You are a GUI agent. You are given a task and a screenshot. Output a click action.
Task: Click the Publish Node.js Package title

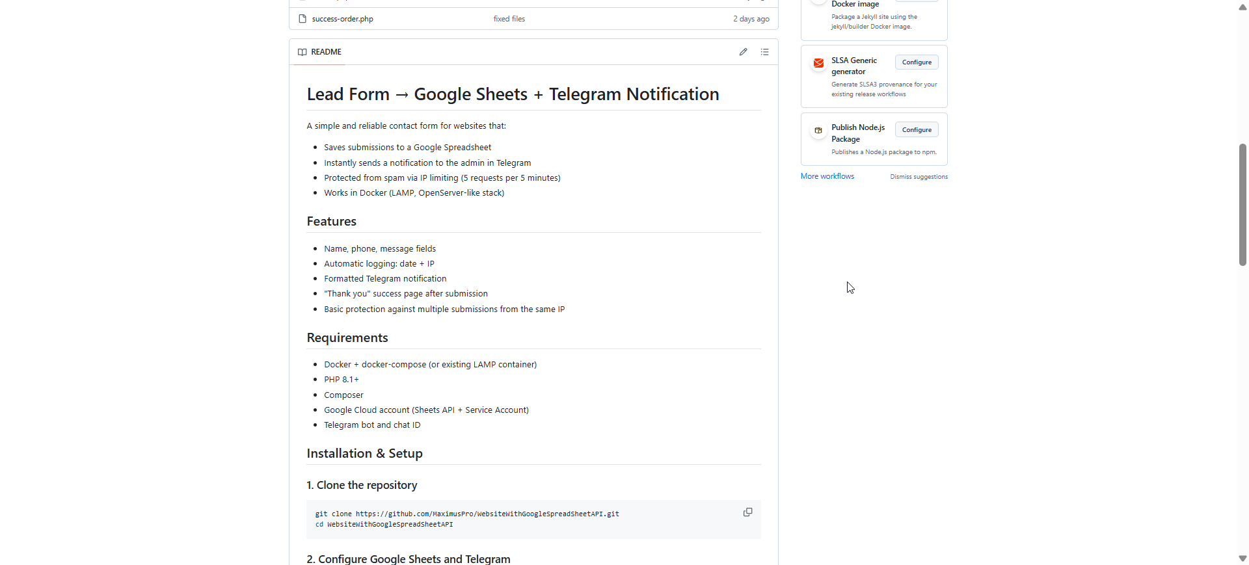858,133
